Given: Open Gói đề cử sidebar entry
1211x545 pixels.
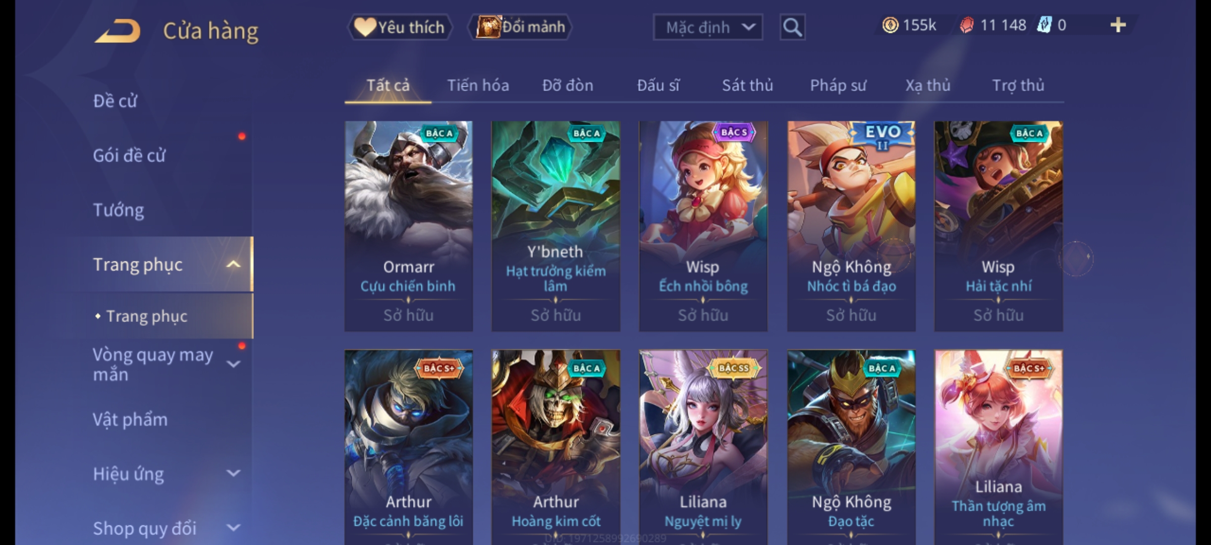Looking at the screenshot, I should (129, 155).
